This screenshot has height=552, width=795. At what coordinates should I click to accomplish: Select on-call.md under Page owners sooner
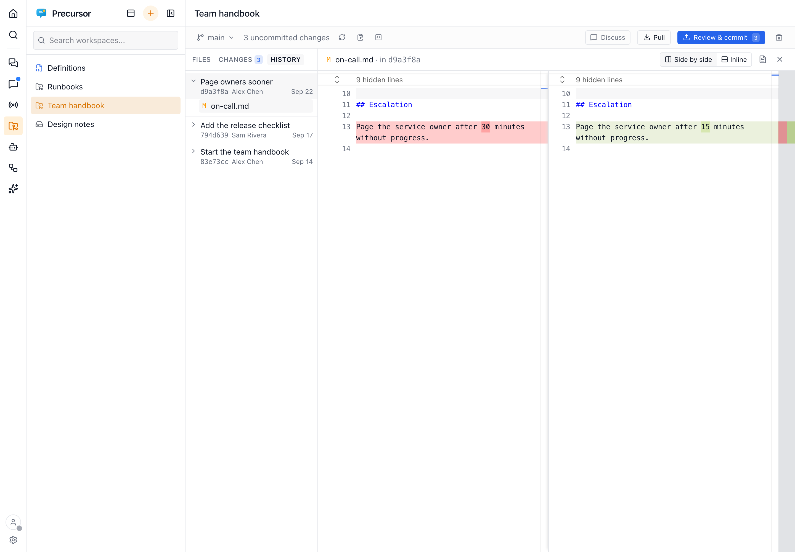point(256,106)
